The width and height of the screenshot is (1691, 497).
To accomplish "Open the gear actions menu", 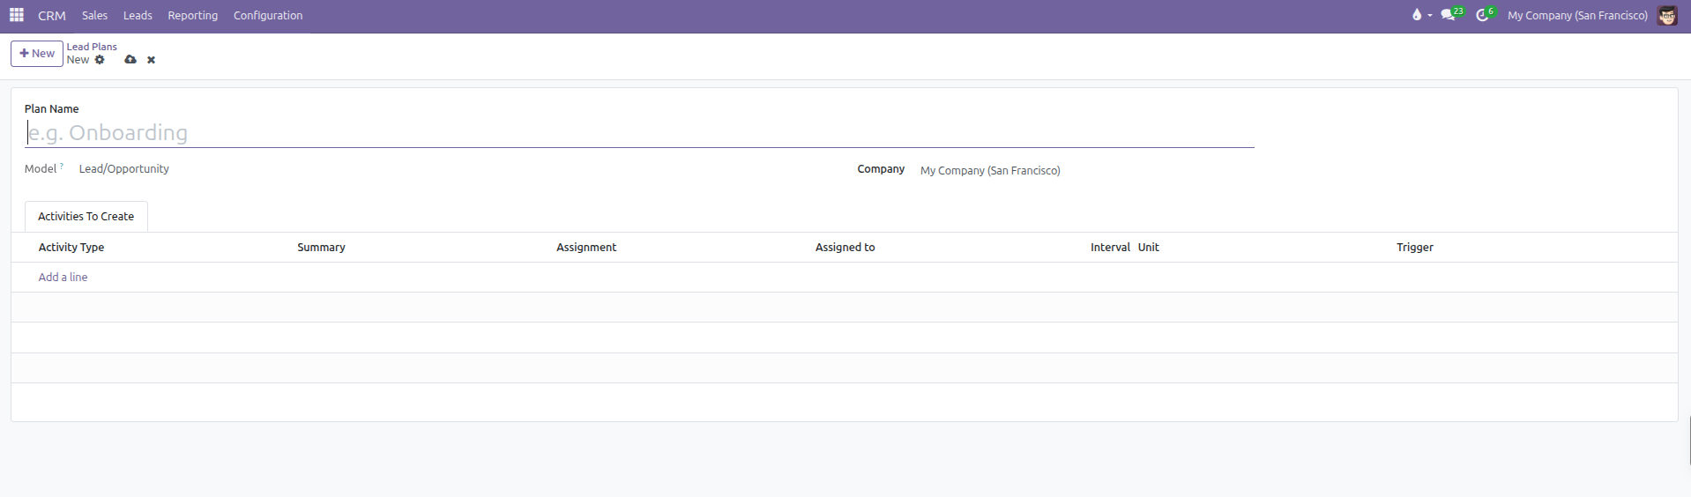I will point(100,60).
